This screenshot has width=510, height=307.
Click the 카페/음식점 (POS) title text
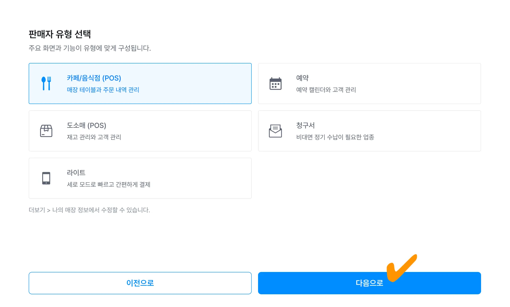click(94, 78)
